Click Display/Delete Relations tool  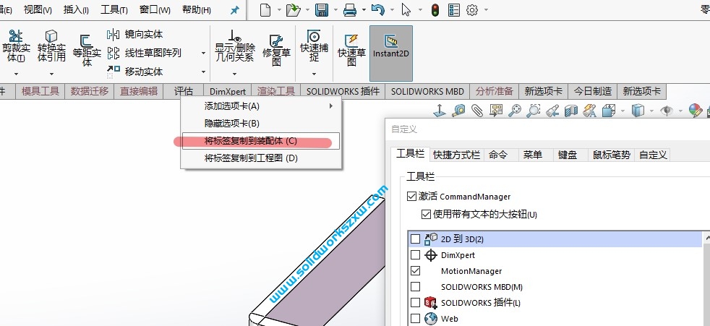coord(234,46)
